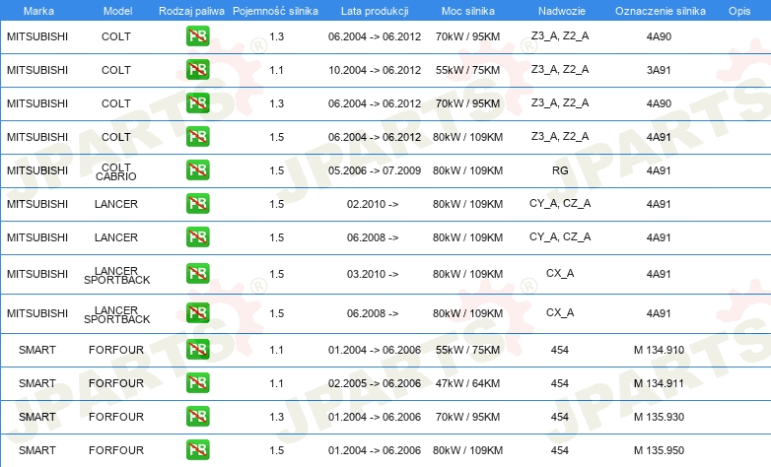Click the Model column header
This screenshot has width=771, height=467.
117,11
